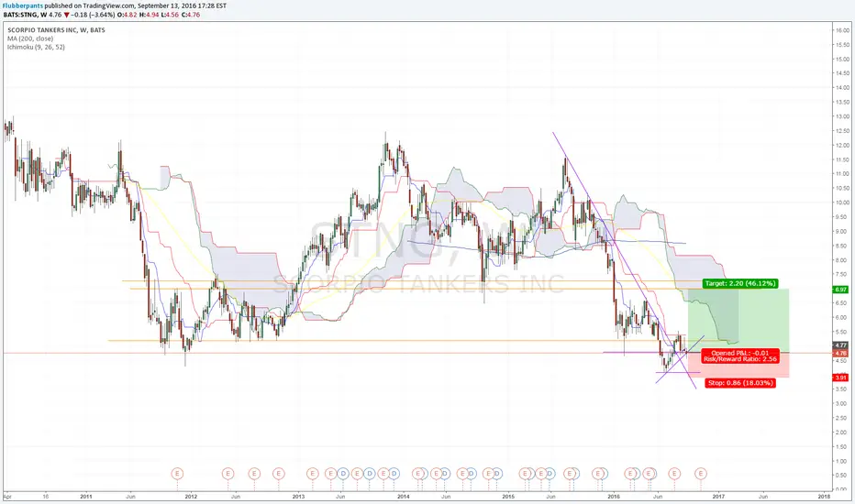The image size is (855, 504).
Task: Click the first dividend D marker near Jun 2013
Action: pos(343,474)
